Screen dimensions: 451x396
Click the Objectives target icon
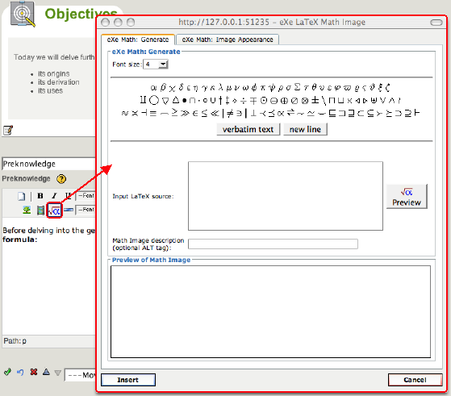pyautogui.click(x=23, y=15)
